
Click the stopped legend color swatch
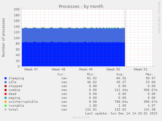[6, 86]
